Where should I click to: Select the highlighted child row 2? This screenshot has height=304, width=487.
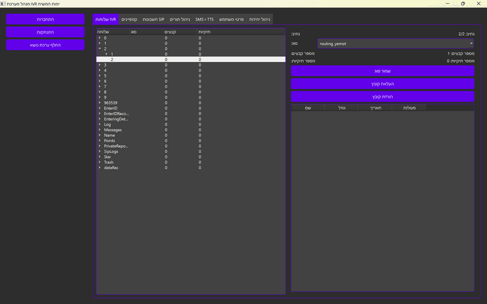coord(191,60)
